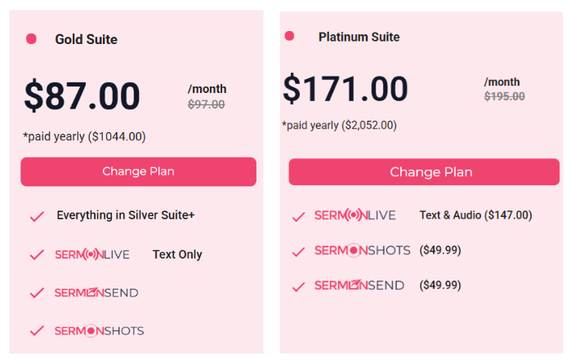The height and width of the screenshot is (363, 571).
Task: Click checkmark beside Platinum SermonSend ($49.99)
Action: click(298, 286)
